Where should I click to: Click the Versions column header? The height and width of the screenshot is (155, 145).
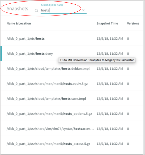133,23
